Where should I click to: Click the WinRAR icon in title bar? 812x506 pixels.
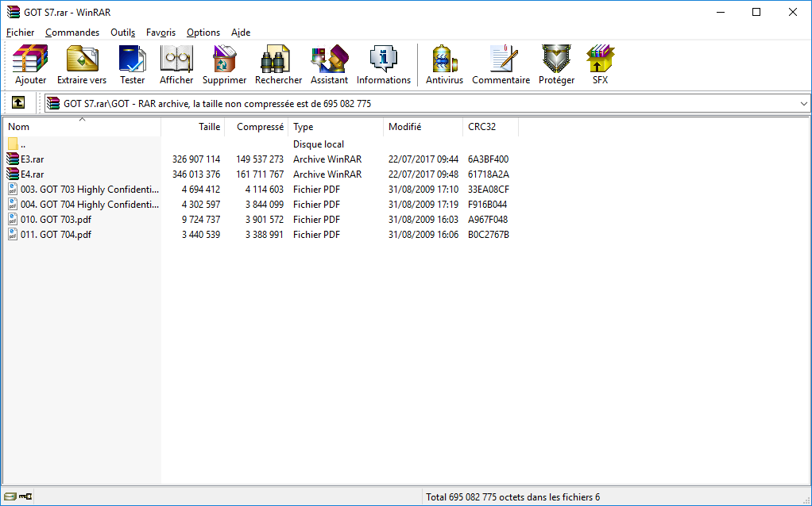click(14, 12)
